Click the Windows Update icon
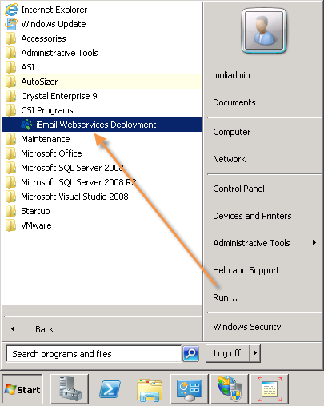The width and height of the screenshot is (324, 406). click(x=11, y=24)
